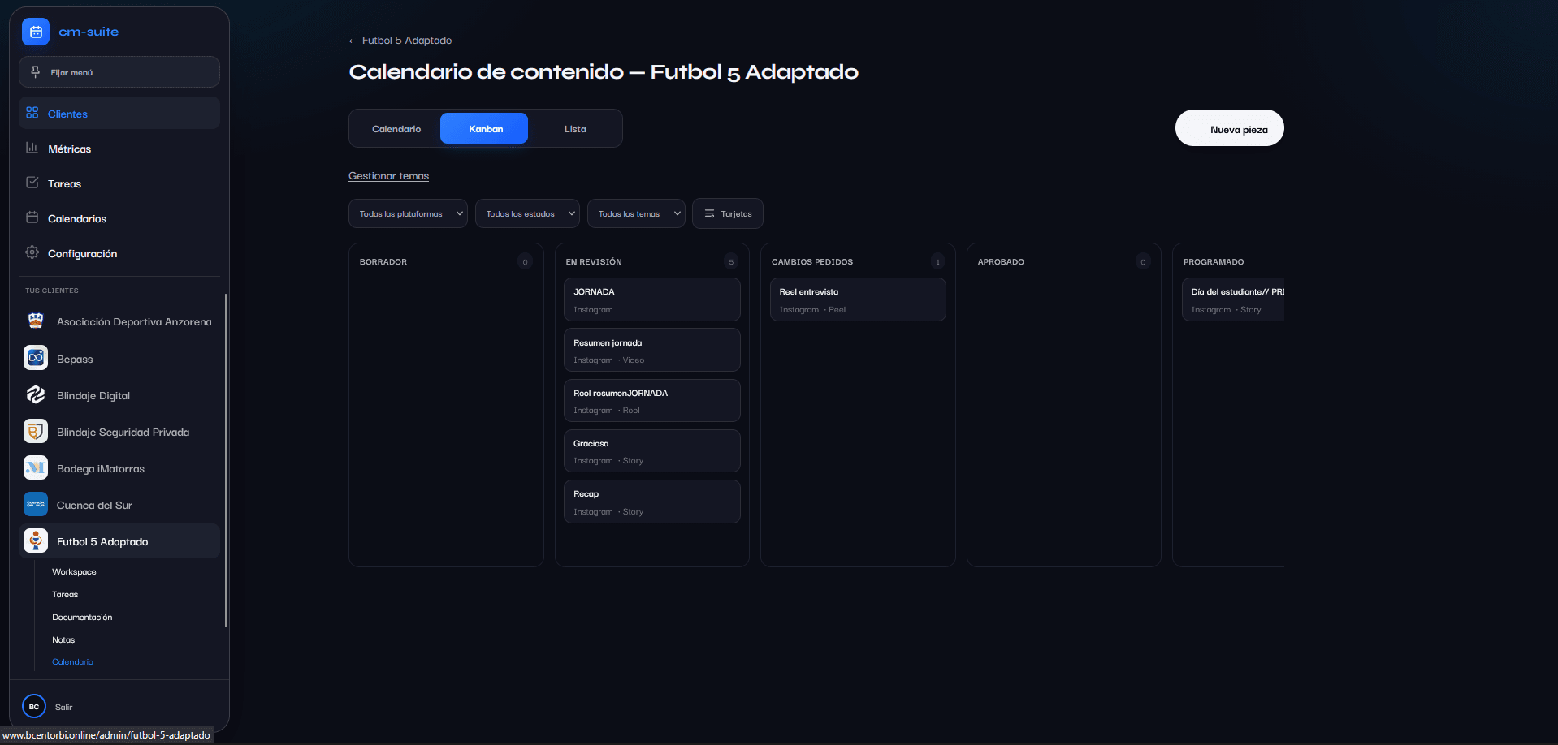The height and width of the screenshot is (745, 1558).
Task: Select Cuenca del Sur client
Action: point(119,505)
